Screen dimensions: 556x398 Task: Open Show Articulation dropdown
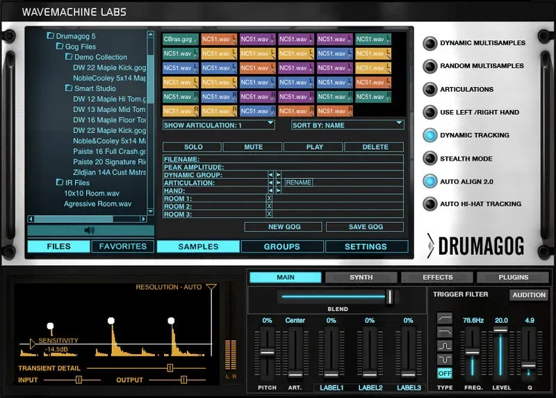tap(218, 125)
